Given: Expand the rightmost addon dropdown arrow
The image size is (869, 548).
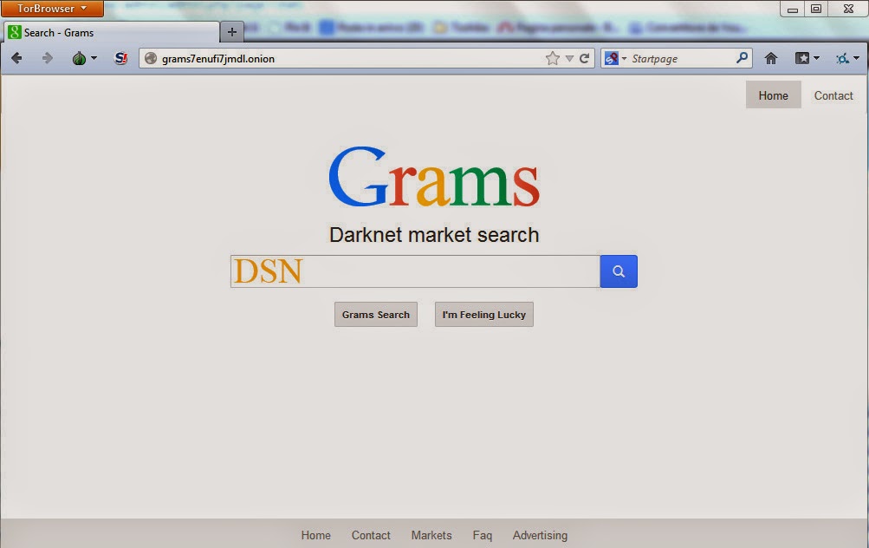Looking at the screenshot, I should pyautogui.click(x=856, y=58).
